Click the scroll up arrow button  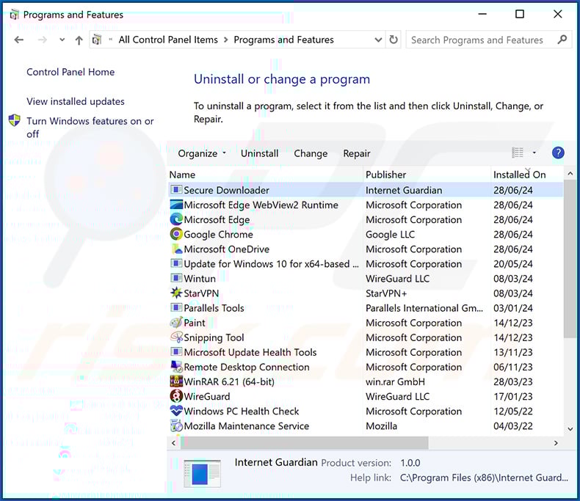570,173
